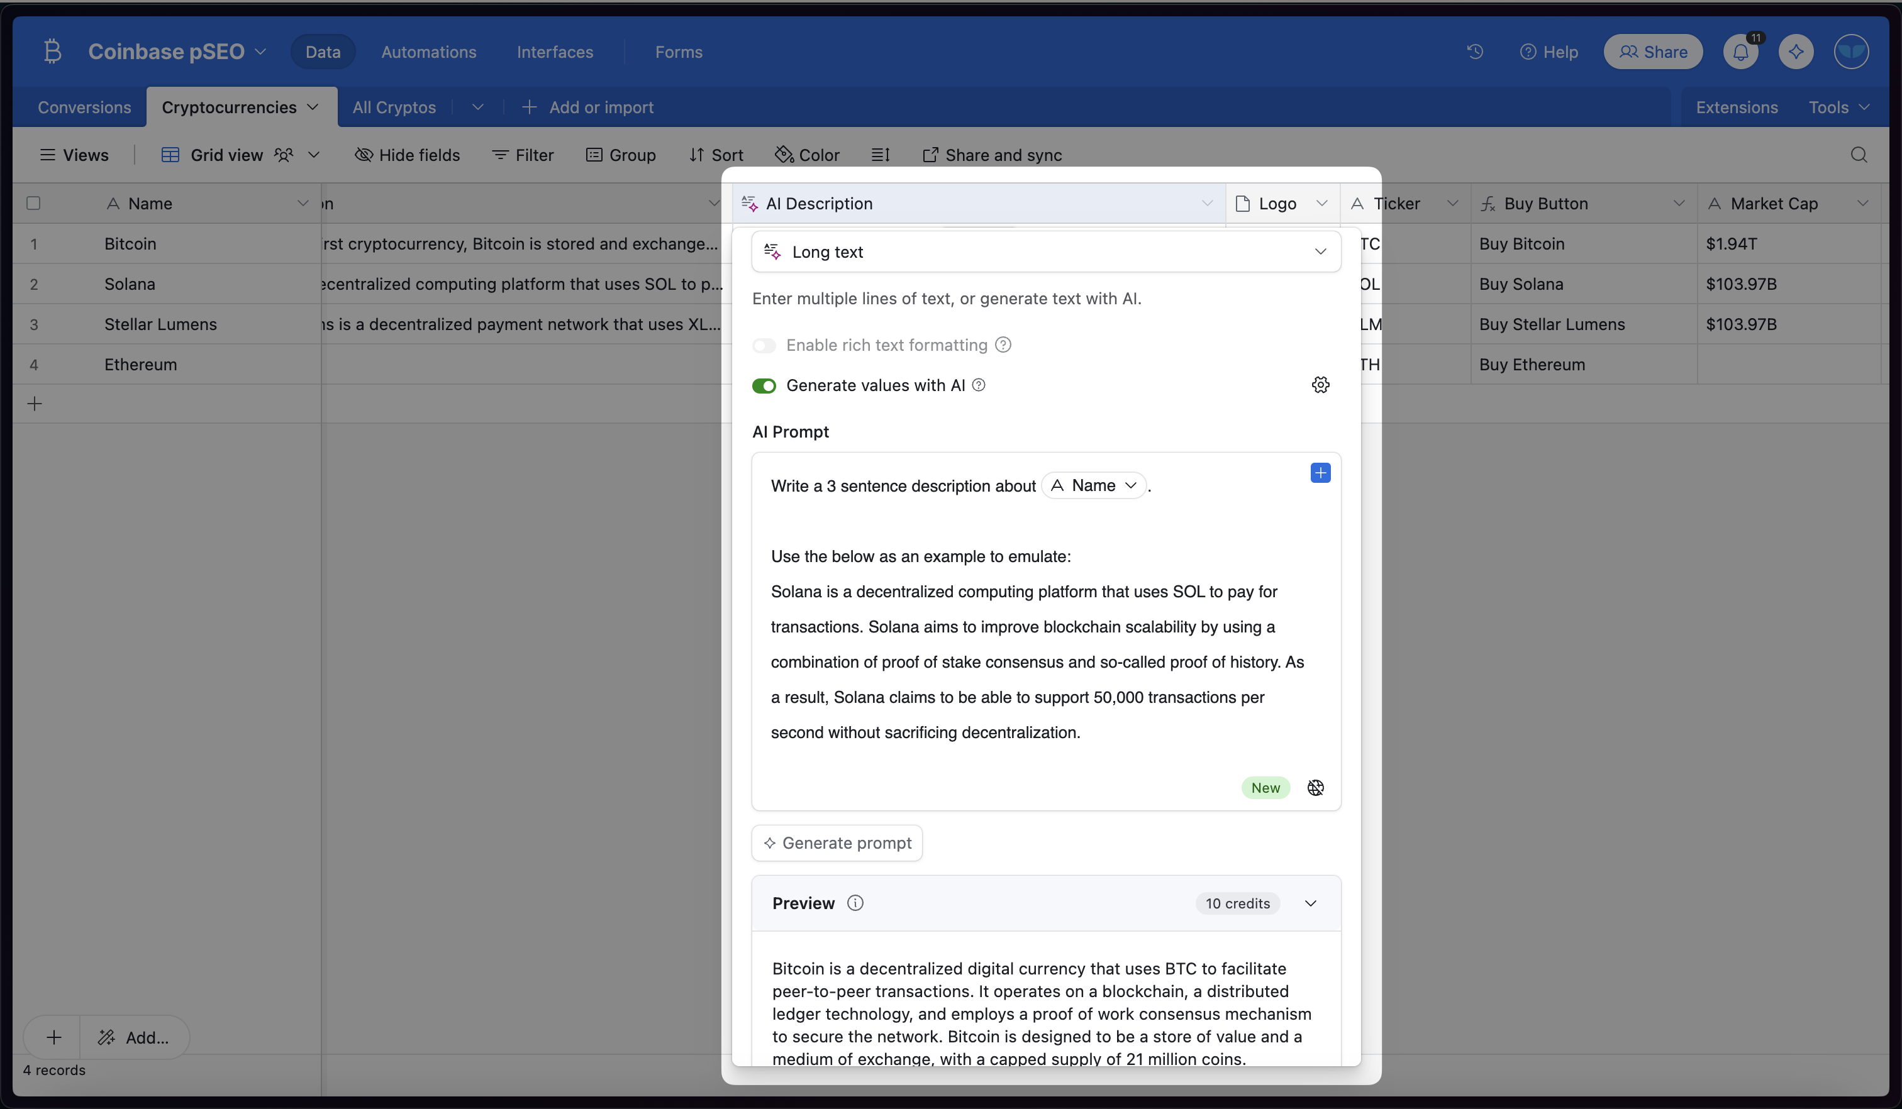Open the Extensions panel

pyautogui.click(x=1737, y=107)
